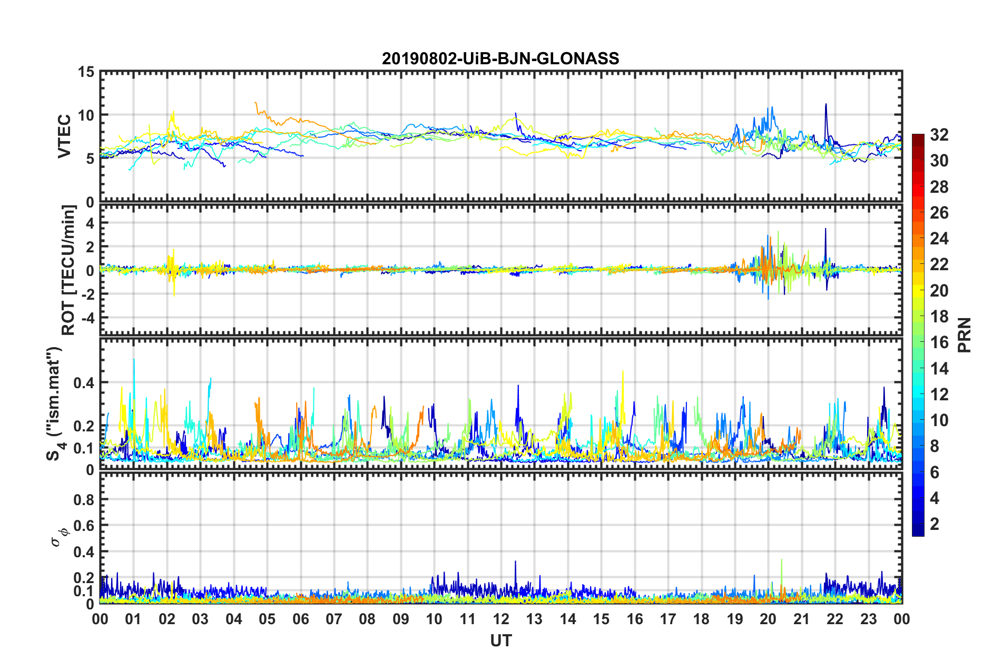Click the sigma-phi y-axis tick label 0.6

[x=84, y=526]
